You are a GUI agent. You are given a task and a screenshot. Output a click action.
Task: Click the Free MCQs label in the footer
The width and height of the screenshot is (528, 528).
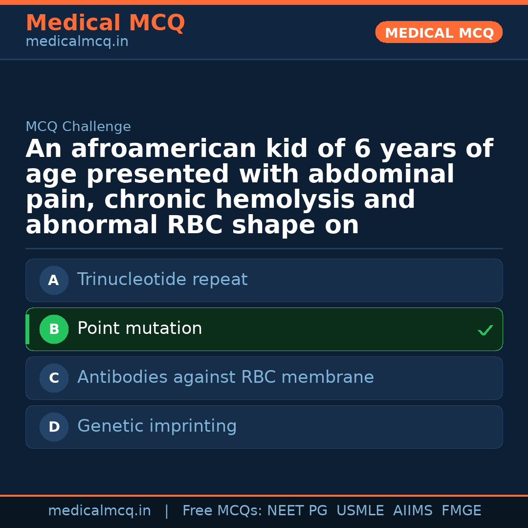click(222, 511)
